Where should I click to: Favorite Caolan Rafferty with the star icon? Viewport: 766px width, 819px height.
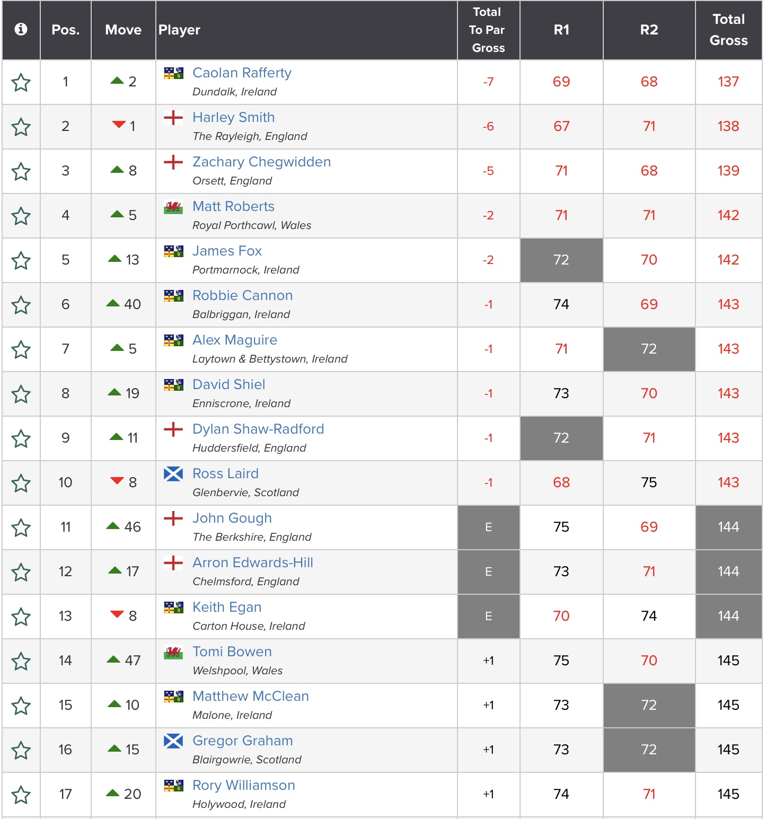21,83
